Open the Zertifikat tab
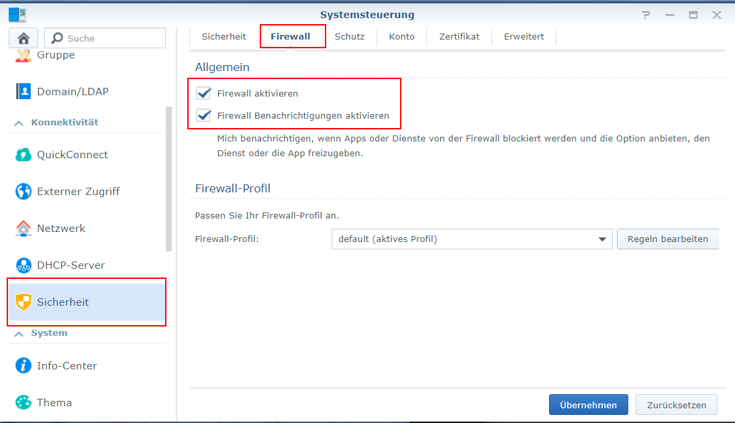The height and width of the screenshot is (423, 735). [x=459, y=36]
